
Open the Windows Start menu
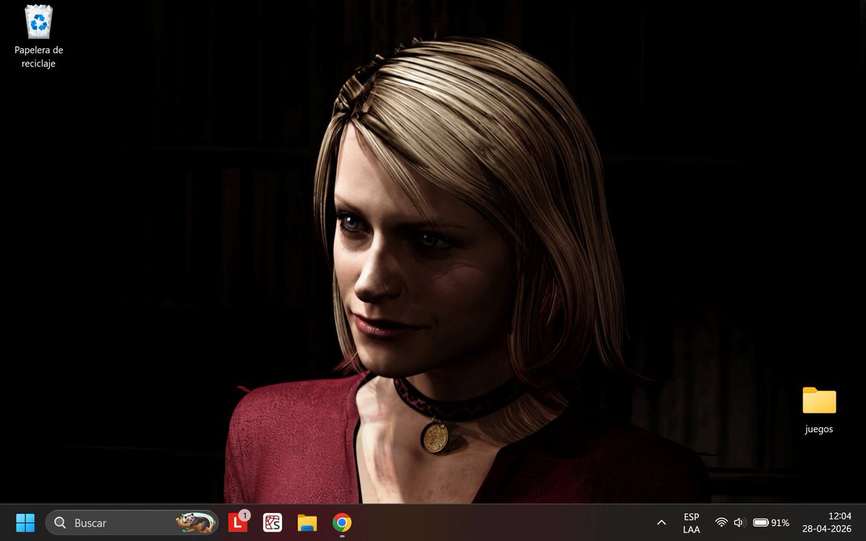coord(25,523)
